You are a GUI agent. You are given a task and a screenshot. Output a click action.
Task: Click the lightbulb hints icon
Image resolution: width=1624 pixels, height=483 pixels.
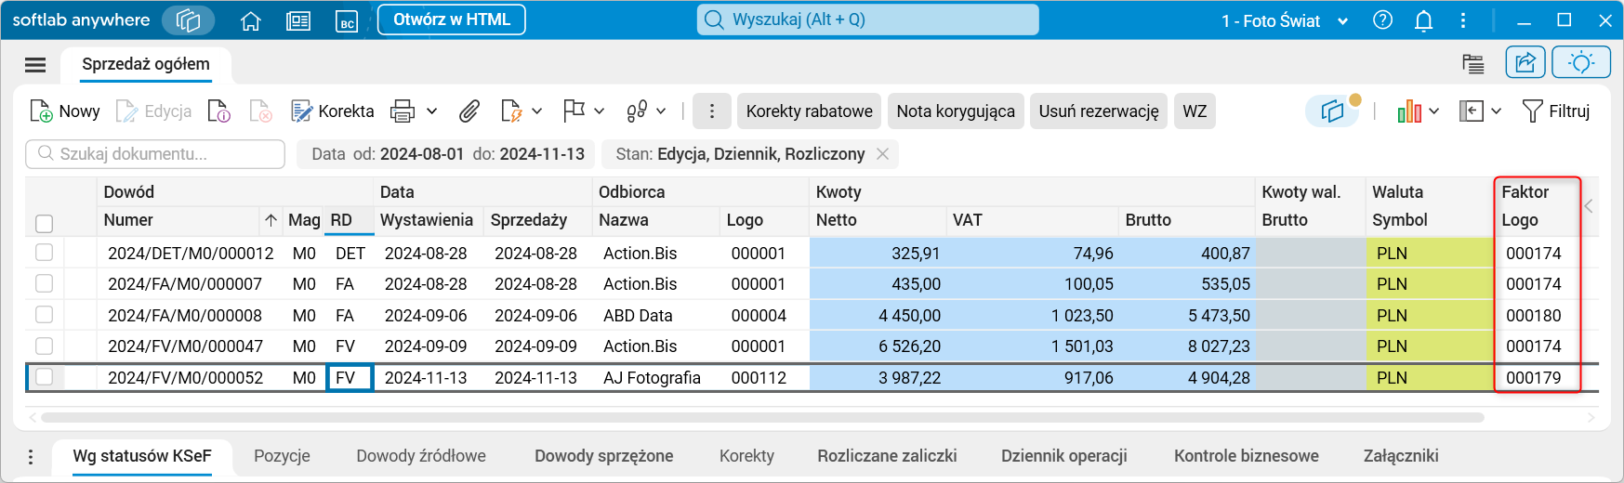[1581, 62]
